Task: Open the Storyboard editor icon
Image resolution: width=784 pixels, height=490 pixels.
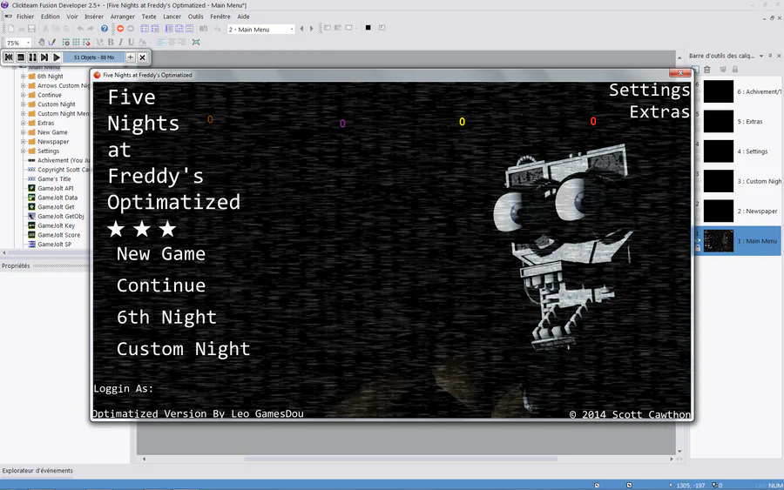Action: pyautogui.click(x=145, y=29)
